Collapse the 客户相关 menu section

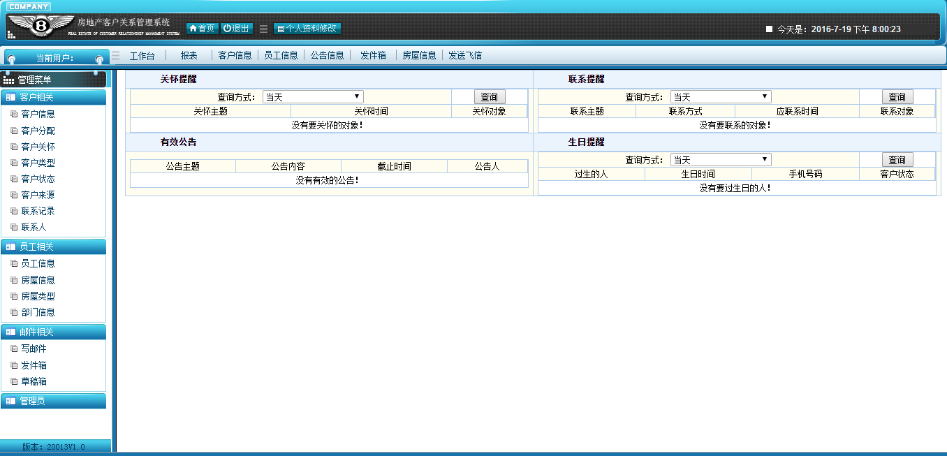pyautogui.click(x=54, y=97)
